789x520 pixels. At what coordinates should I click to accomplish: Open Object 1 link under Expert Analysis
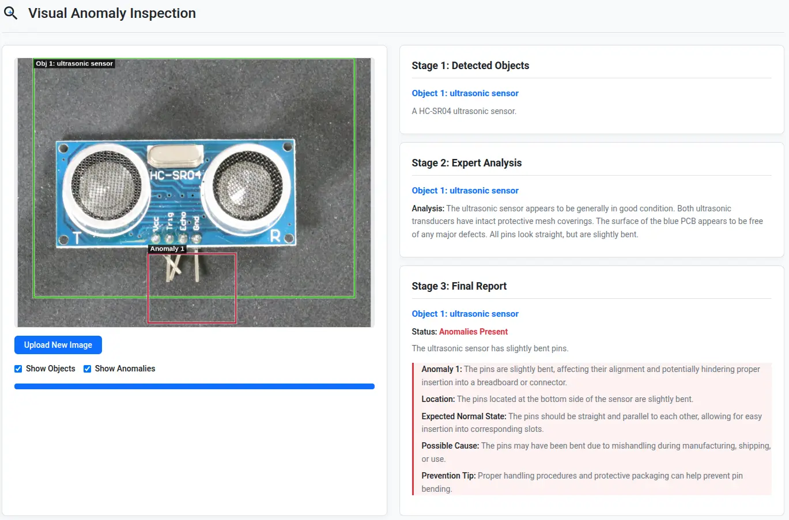465,191
